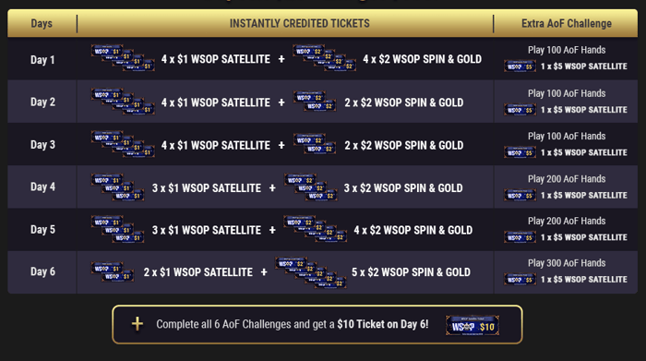Click Day 1 $2 Spin & Gold ticket stack icon
The width and height of the screenshot is (646, 361).
325,57
